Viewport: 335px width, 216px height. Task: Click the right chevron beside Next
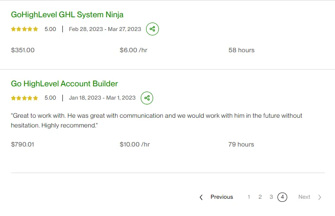[x=320, y=197]
